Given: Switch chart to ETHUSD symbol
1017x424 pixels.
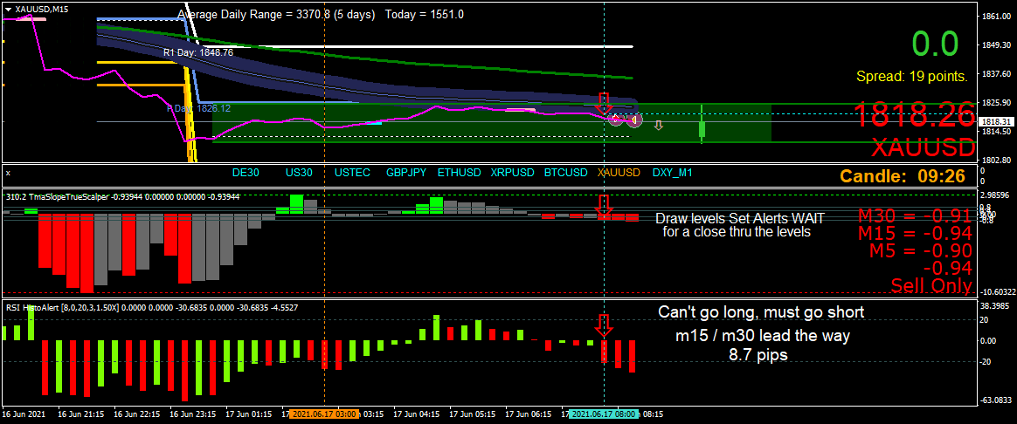Looking at the screenshot, I should pyautogui.click(x=460, y=173).
